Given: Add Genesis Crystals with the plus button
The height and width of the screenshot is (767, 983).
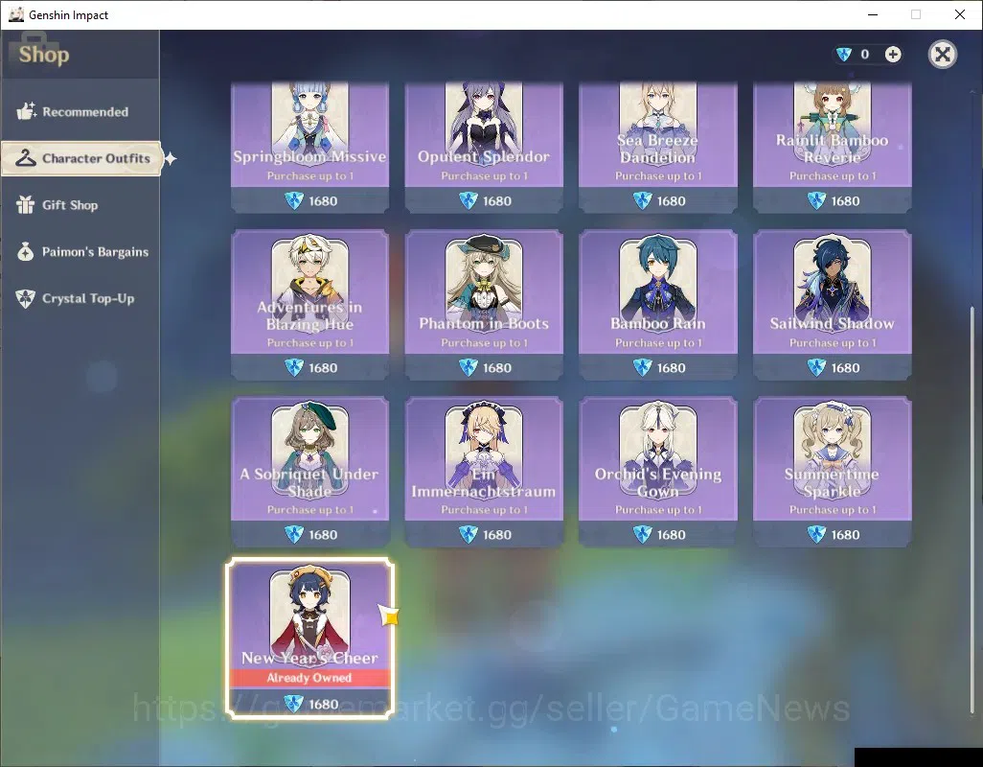Looking at the screenshot, I should click(893, 55).
